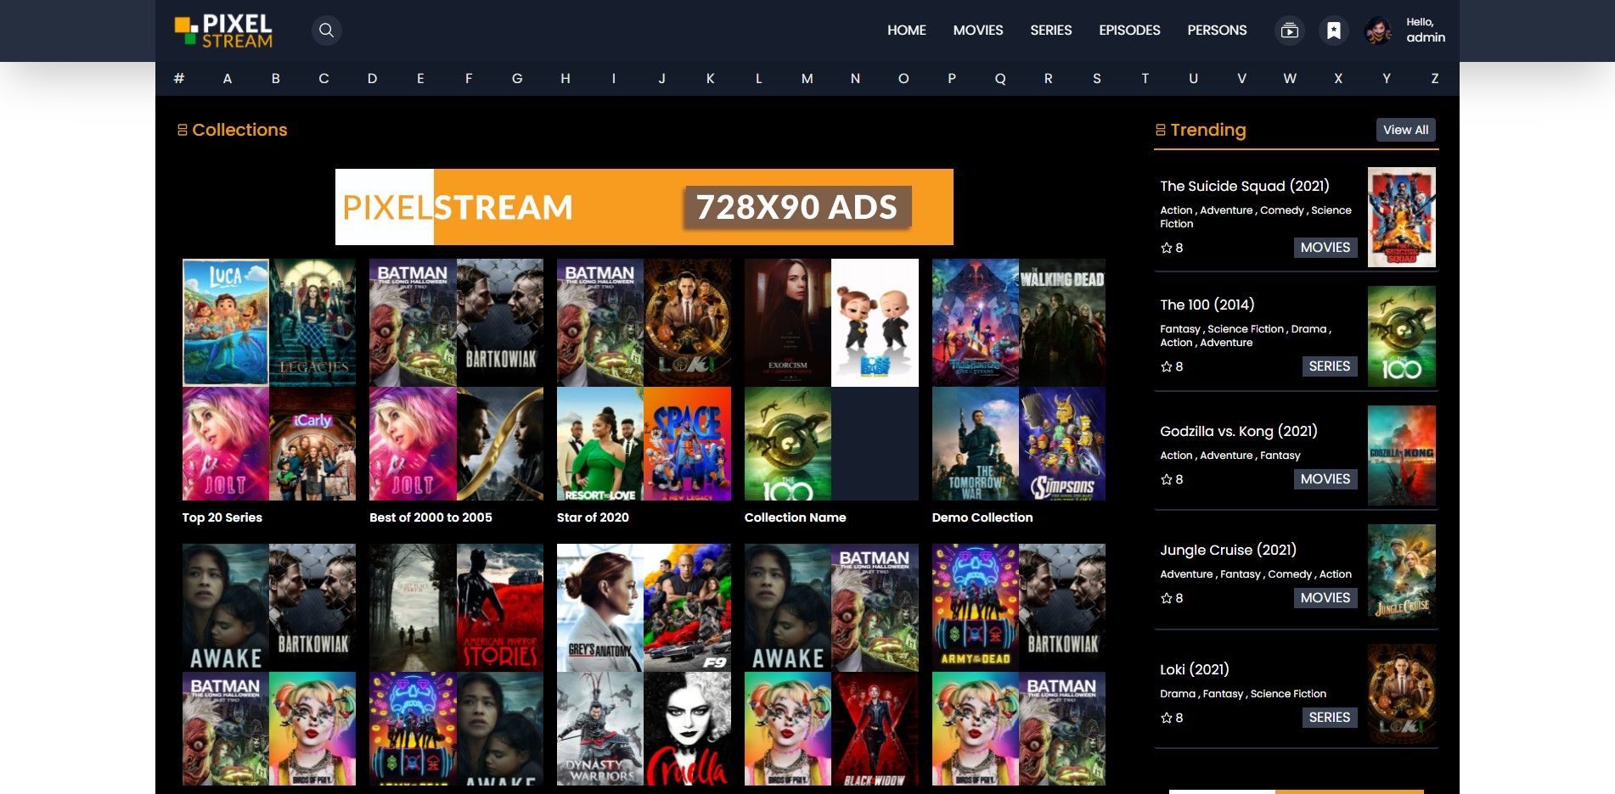Filter titles by letter M

click(807, 78)
